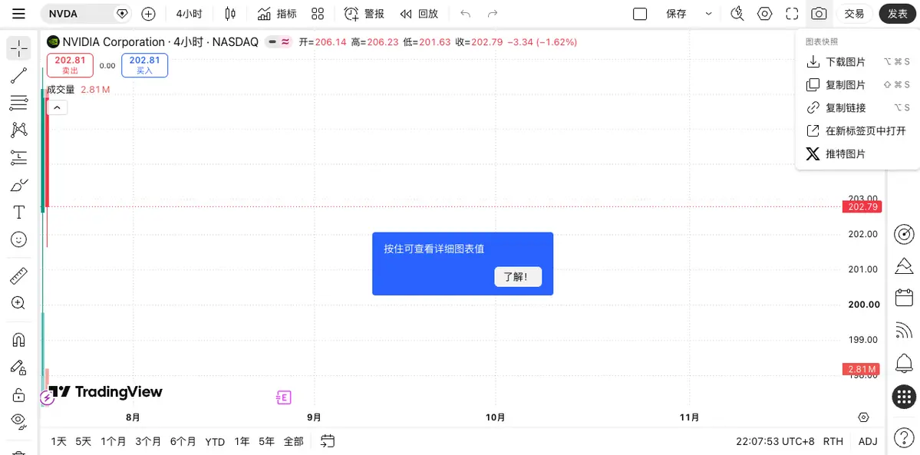Open chart settings hexagon icon
The image size is (920, 455).
pyautogui.click(x=764, y=14)
